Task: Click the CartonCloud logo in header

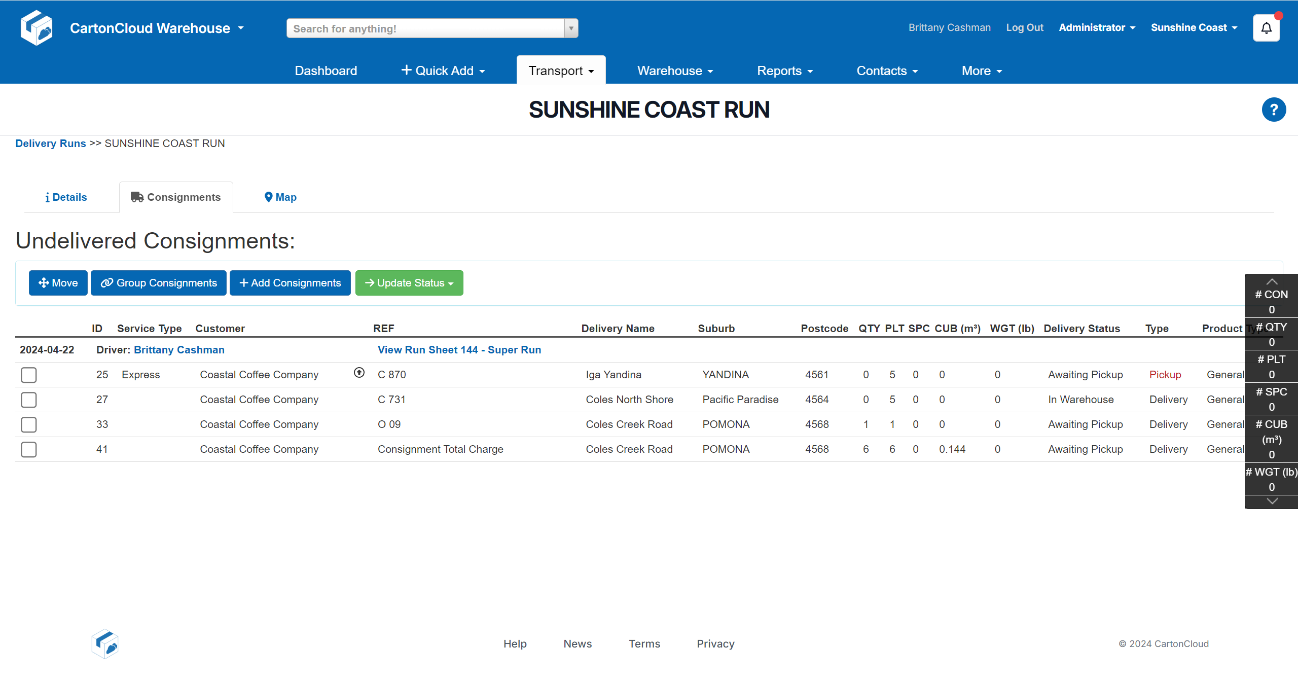Action: [x=37, y=28]
